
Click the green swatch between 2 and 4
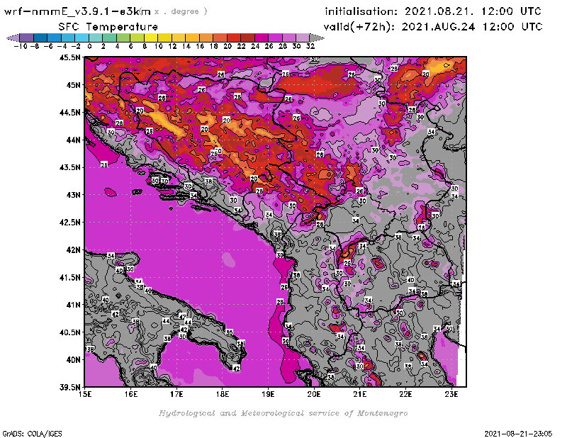[x=110, y=38]
